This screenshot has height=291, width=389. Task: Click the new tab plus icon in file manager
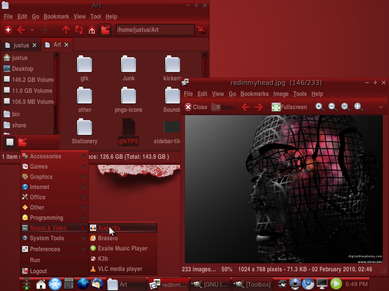pyautogui.click(x=8, y=30)
